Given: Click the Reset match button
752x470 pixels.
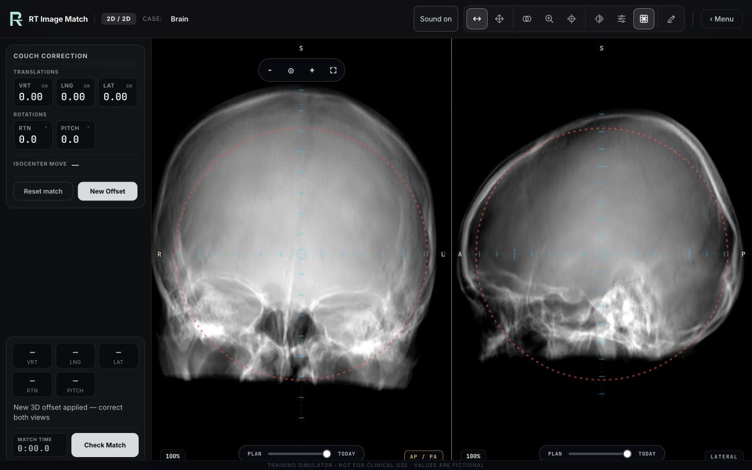Looking at the screenshot, I should tap(43, 191).
